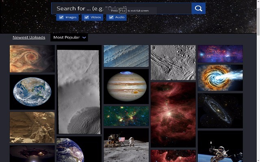Switch to Newest Uploads tab
Screen dimensions: 260x162
coord(29,38)
